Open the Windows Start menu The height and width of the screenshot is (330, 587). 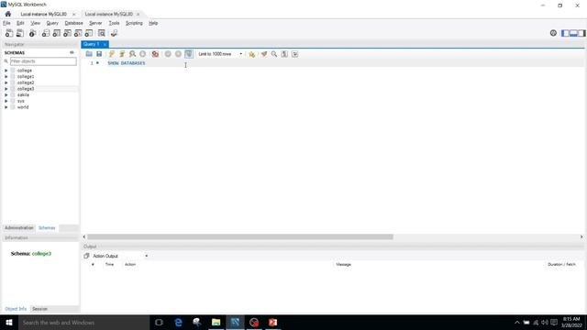click(x=9, y=322)
